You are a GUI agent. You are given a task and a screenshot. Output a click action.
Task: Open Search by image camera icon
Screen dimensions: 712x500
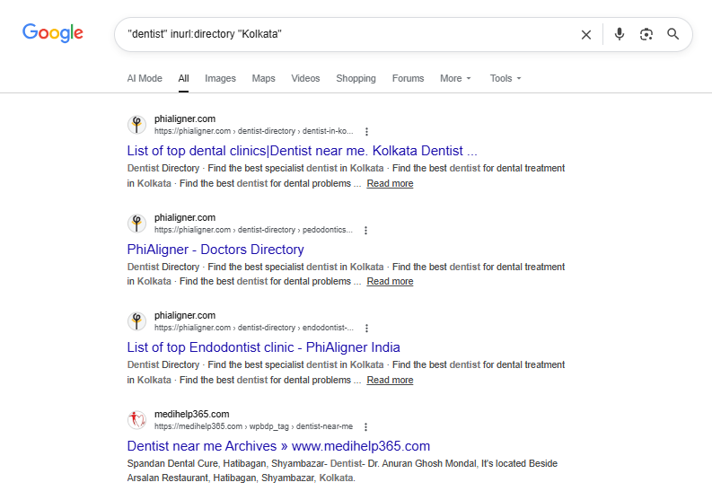[646, 34]
